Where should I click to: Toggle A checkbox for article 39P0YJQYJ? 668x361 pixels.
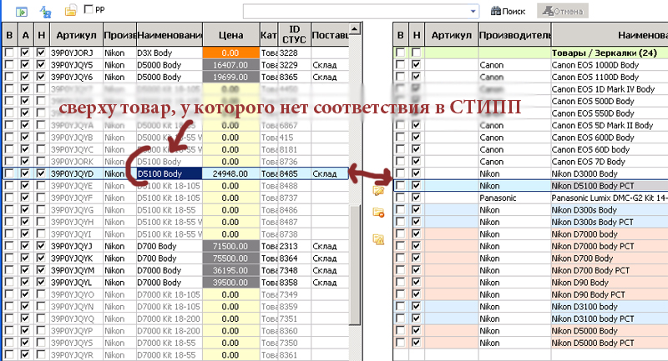(25, 246)
